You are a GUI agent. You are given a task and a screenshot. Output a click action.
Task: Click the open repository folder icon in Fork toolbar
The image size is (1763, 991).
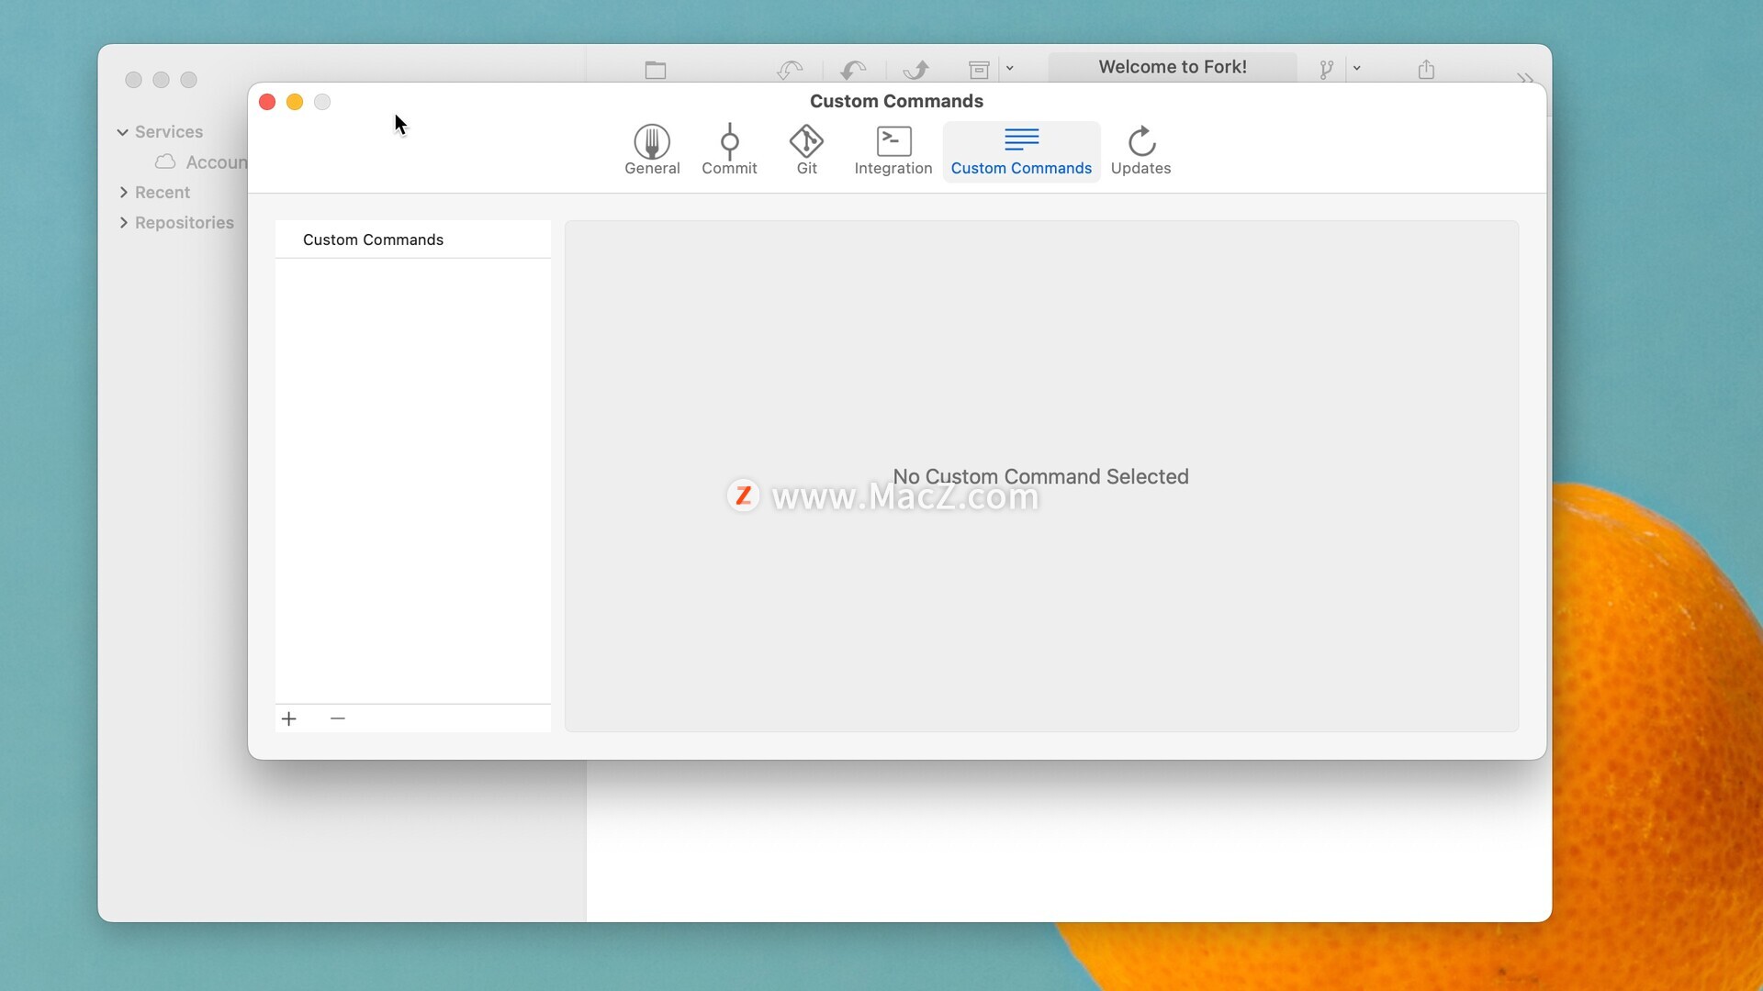click(x=656, y=70)
